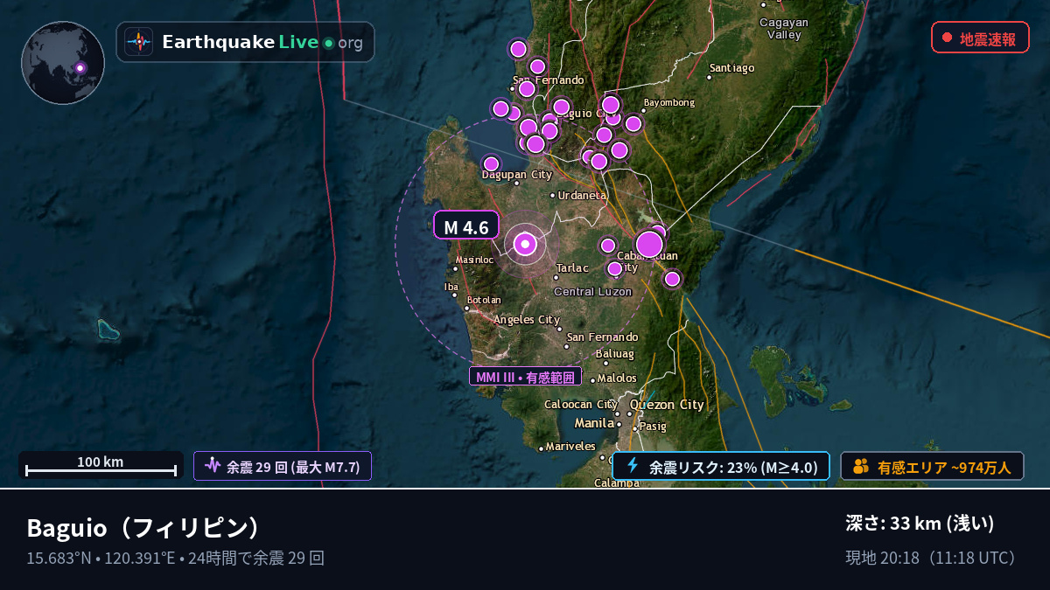Click the Bayombong map label
This screenshot has width=1050, height=590.
tap(668, 102)
